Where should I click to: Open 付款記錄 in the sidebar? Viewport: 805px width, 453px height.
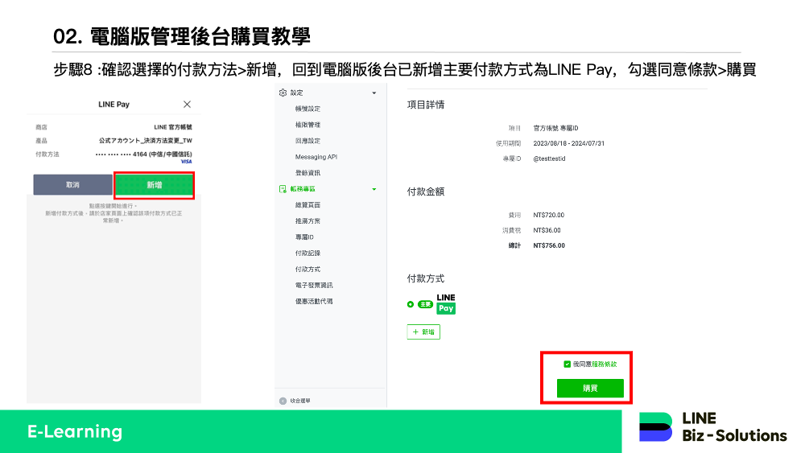(308, 253)
